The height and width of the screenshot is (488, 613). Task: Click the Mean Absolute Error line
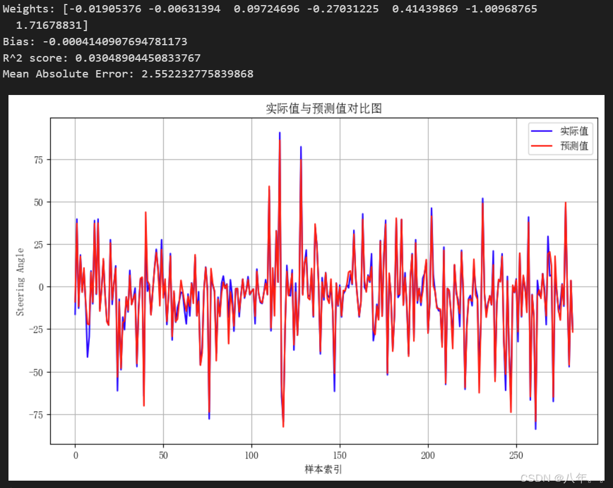(128, 74)
